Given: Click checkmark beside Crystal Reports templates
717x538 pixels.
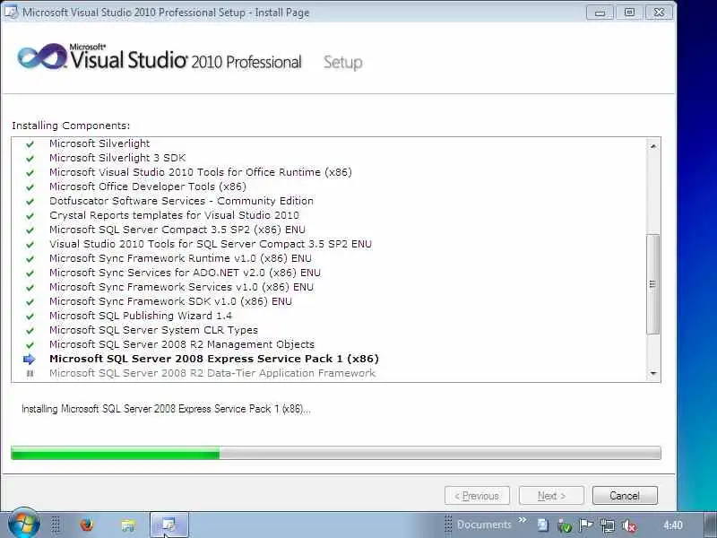Looking at the screenshot, I should (30, 216).
